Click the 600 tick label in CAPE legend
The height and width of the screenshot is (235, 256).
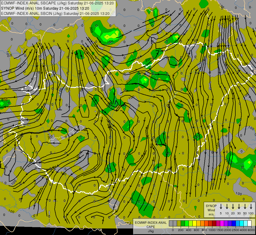[196, 230]
